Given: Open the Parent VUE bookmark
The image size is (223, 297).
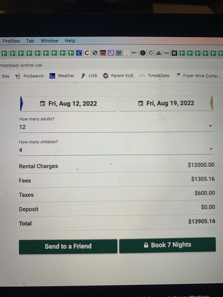Looking at the screenshot, I should 118,76.
